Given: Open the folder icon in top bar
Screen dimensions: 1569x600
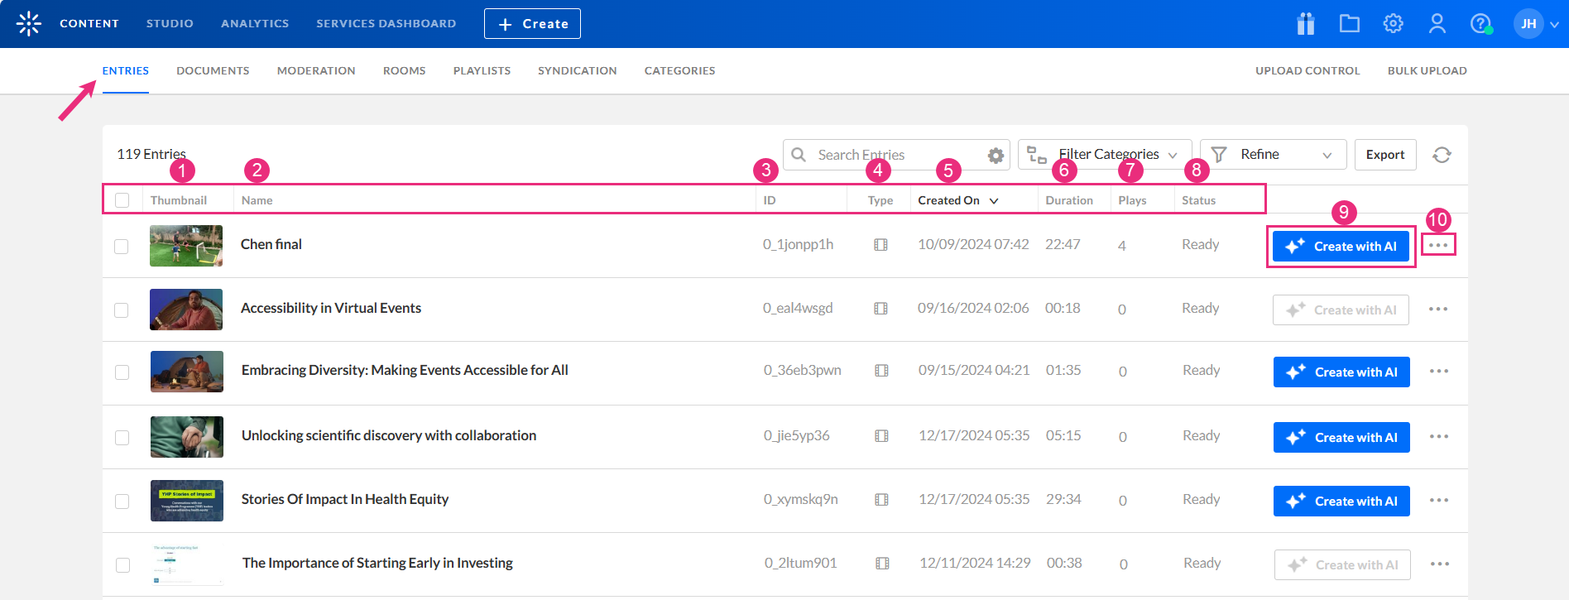Looking at the screenshot, I should point(1350,24).
